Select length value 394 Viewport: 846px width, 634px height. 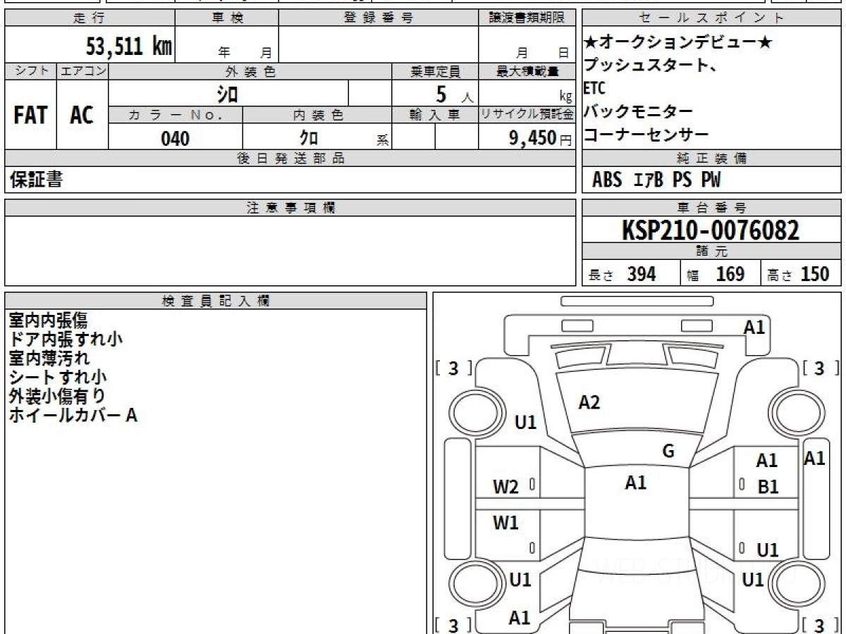[x=642, y=274]
